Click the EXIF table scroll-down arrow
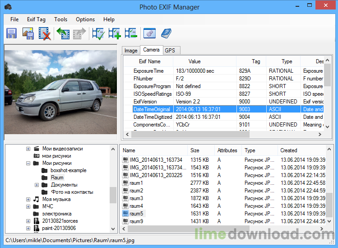The height and width of the screenshot is (248, 338). [x=327, y=127]
